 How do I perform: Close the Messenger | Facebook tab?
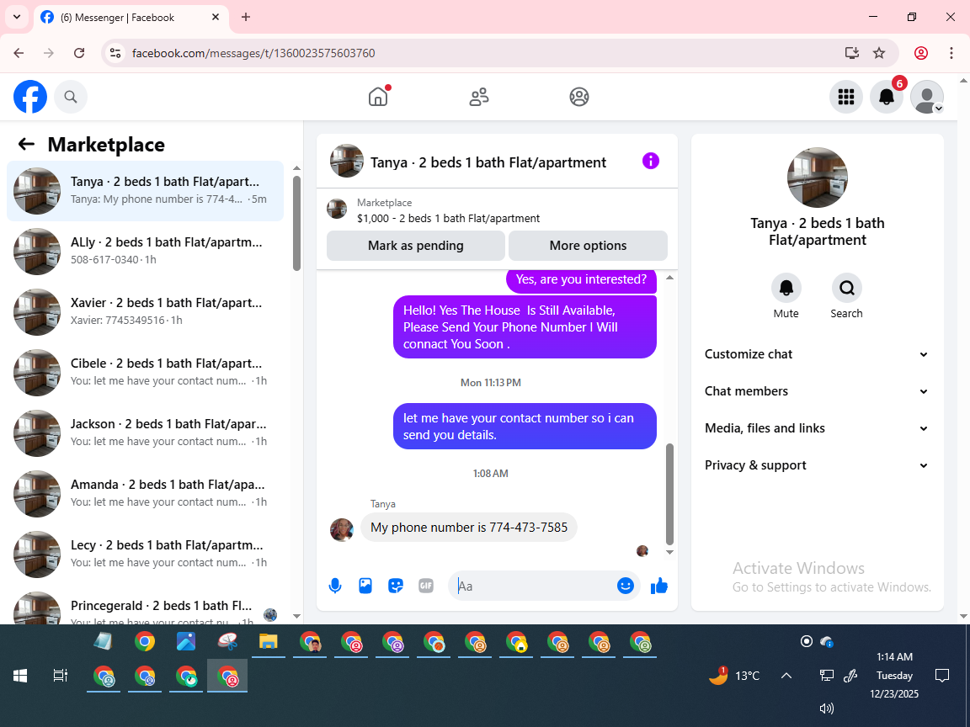(x=216, y=18)
